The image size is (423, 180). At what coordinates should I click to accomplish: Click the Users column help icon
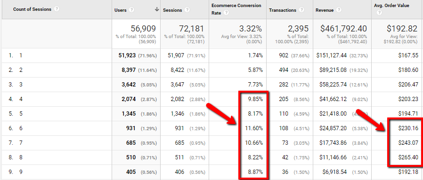[x=131, y=10]
